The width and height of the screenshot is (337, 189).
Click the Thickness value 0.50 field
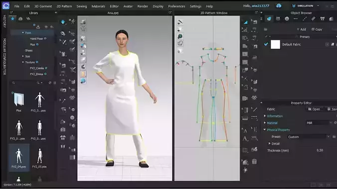click(320, 150)
